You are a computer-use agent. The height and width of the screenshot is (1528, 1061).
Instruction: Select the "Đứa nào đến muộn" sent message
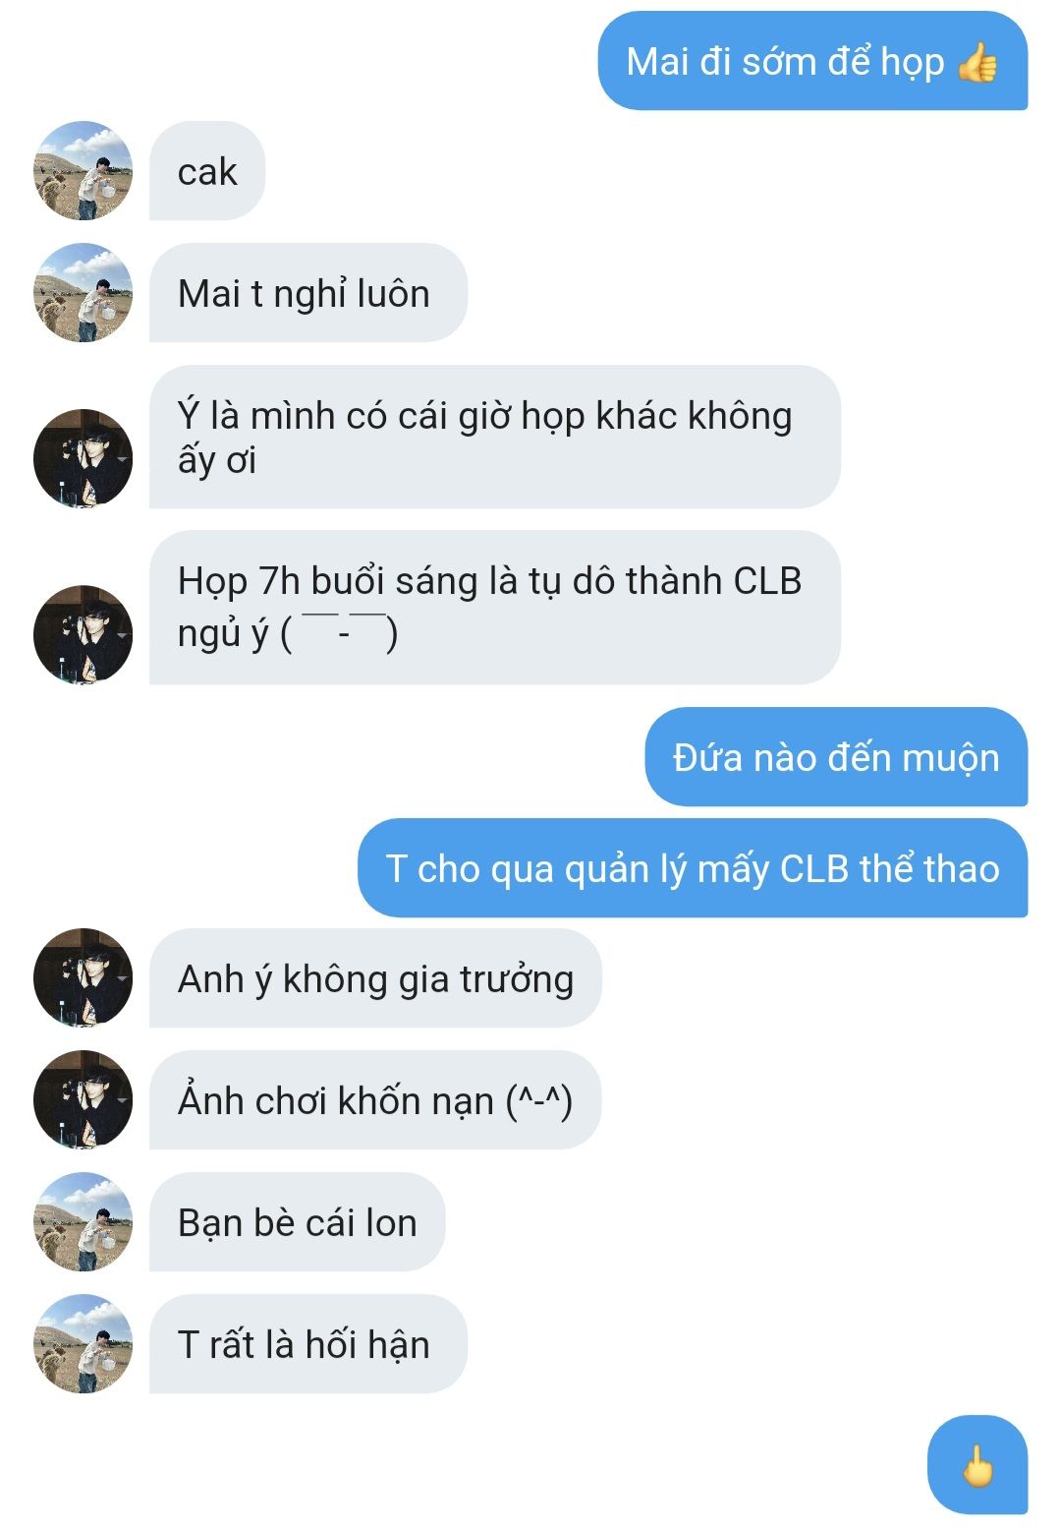tap(836, 757)
